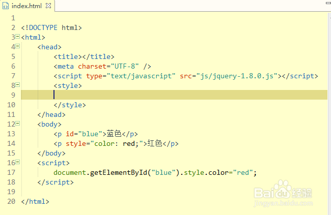Viewport: 331px width, 215px height.
Task: Close the index.html tab
Action: [48, 6]
